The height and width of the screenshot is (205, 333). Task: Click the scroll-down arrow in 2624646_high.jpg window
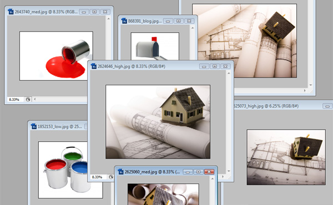(x=229, y=171)
